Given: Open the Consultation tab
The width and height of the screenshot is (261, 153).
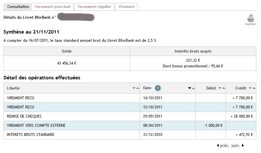Looking at the screenshot, I should coord(17,7).
